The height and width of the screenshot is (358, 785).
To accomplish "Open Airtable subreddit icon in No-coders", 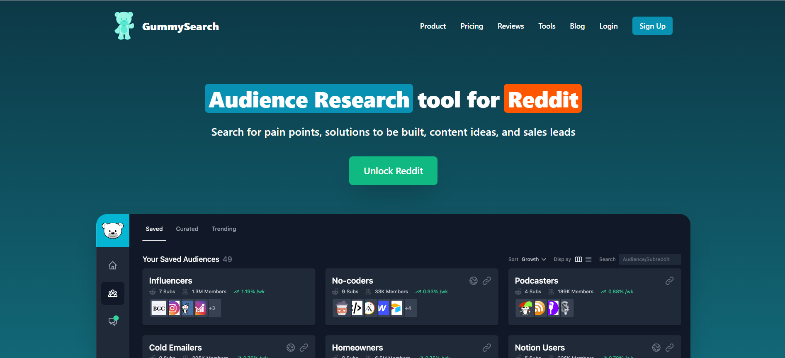I will pos(397,308).
